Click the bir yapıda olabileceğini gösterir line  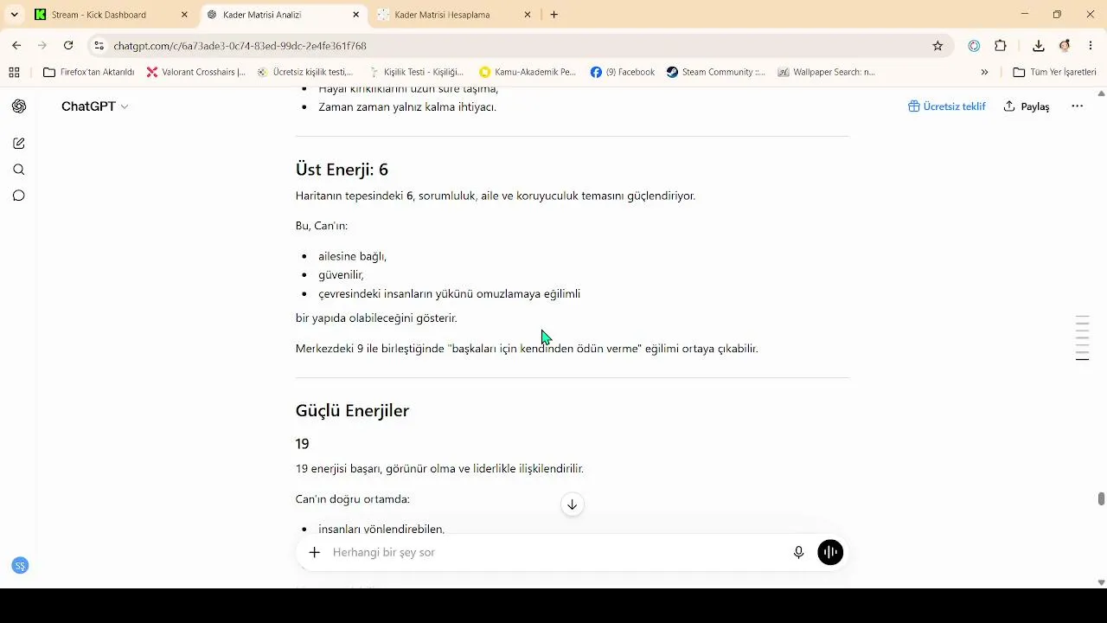tap(376, 318)
